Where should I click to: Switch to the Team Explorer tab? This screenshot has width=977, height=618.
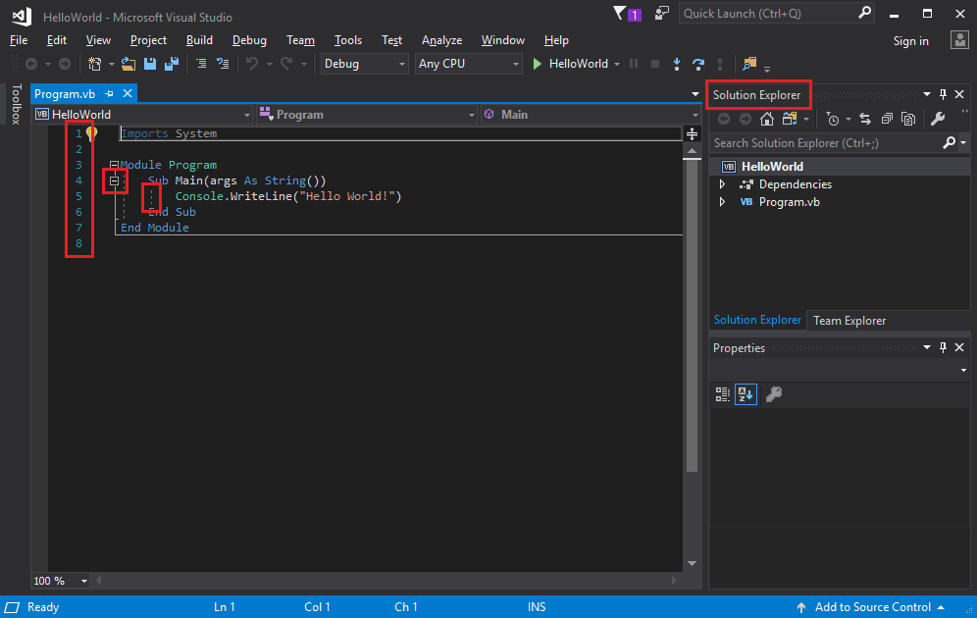[x=849, y=320]
